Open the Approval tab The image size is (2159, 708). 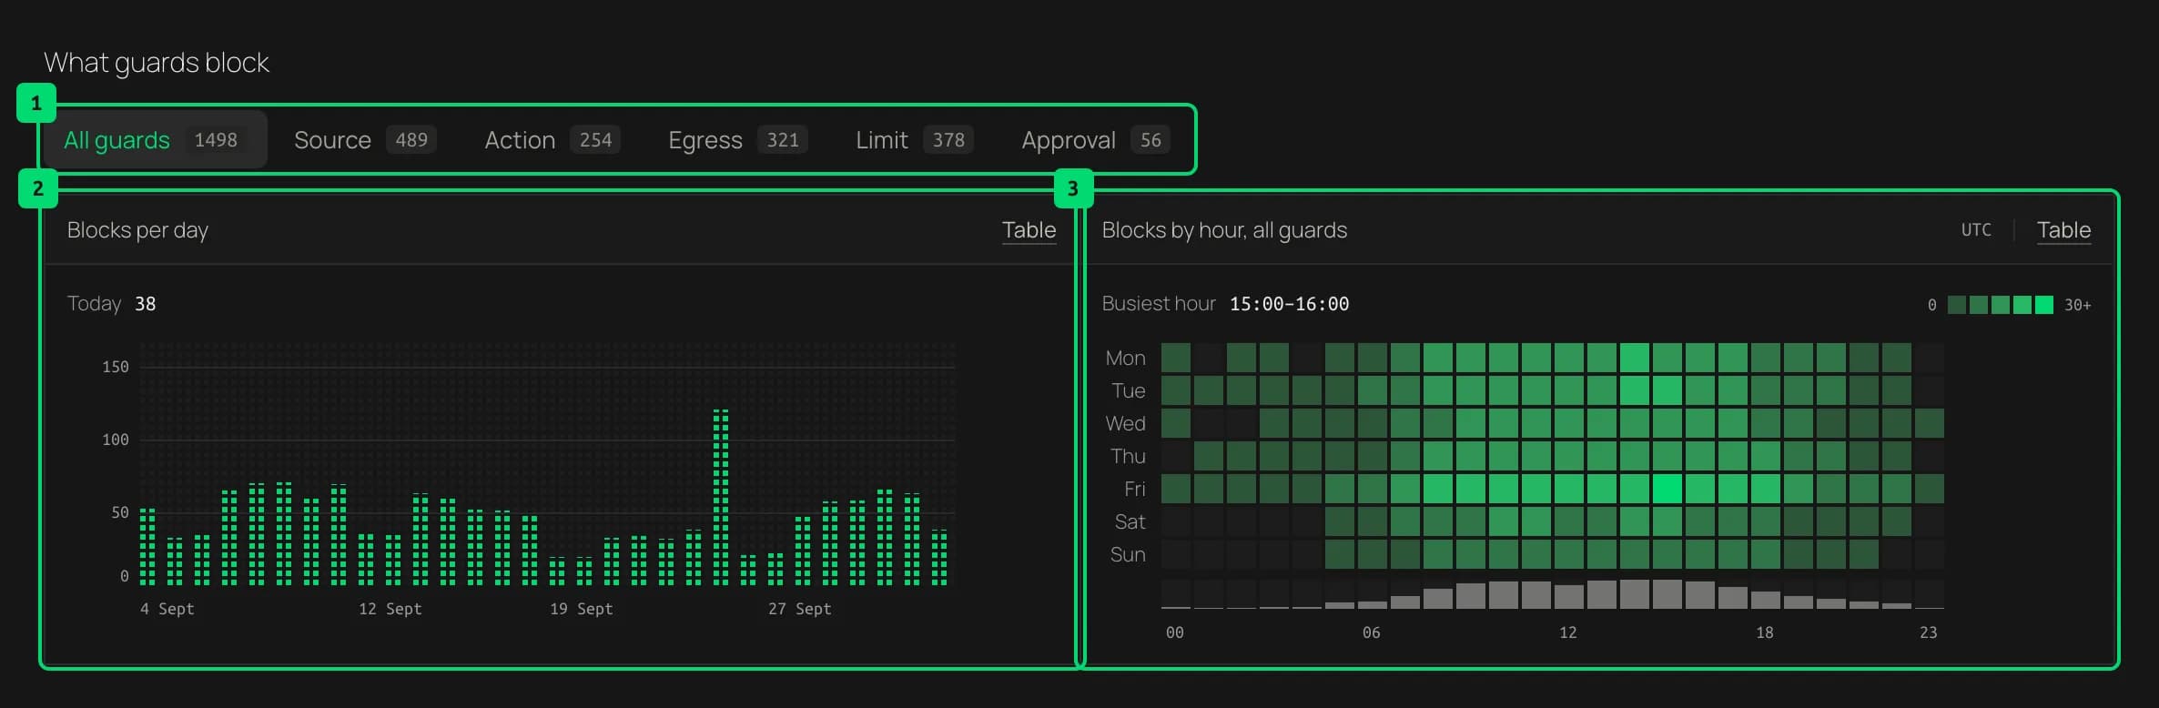click(x=1096, y=139)
